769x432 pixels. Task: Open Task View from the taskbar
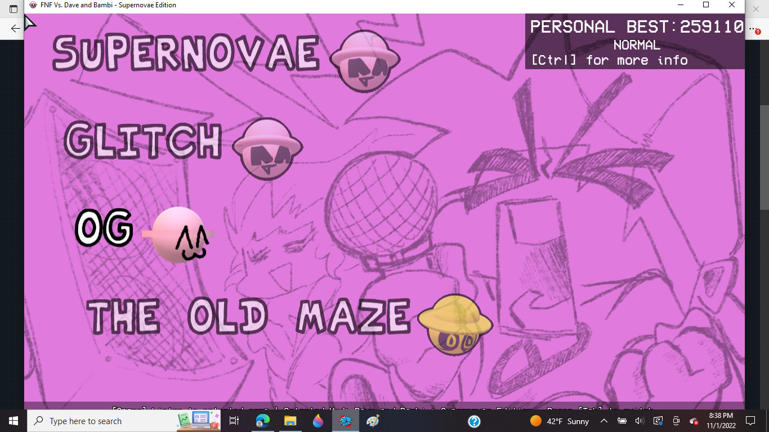(x=234, y=420)
